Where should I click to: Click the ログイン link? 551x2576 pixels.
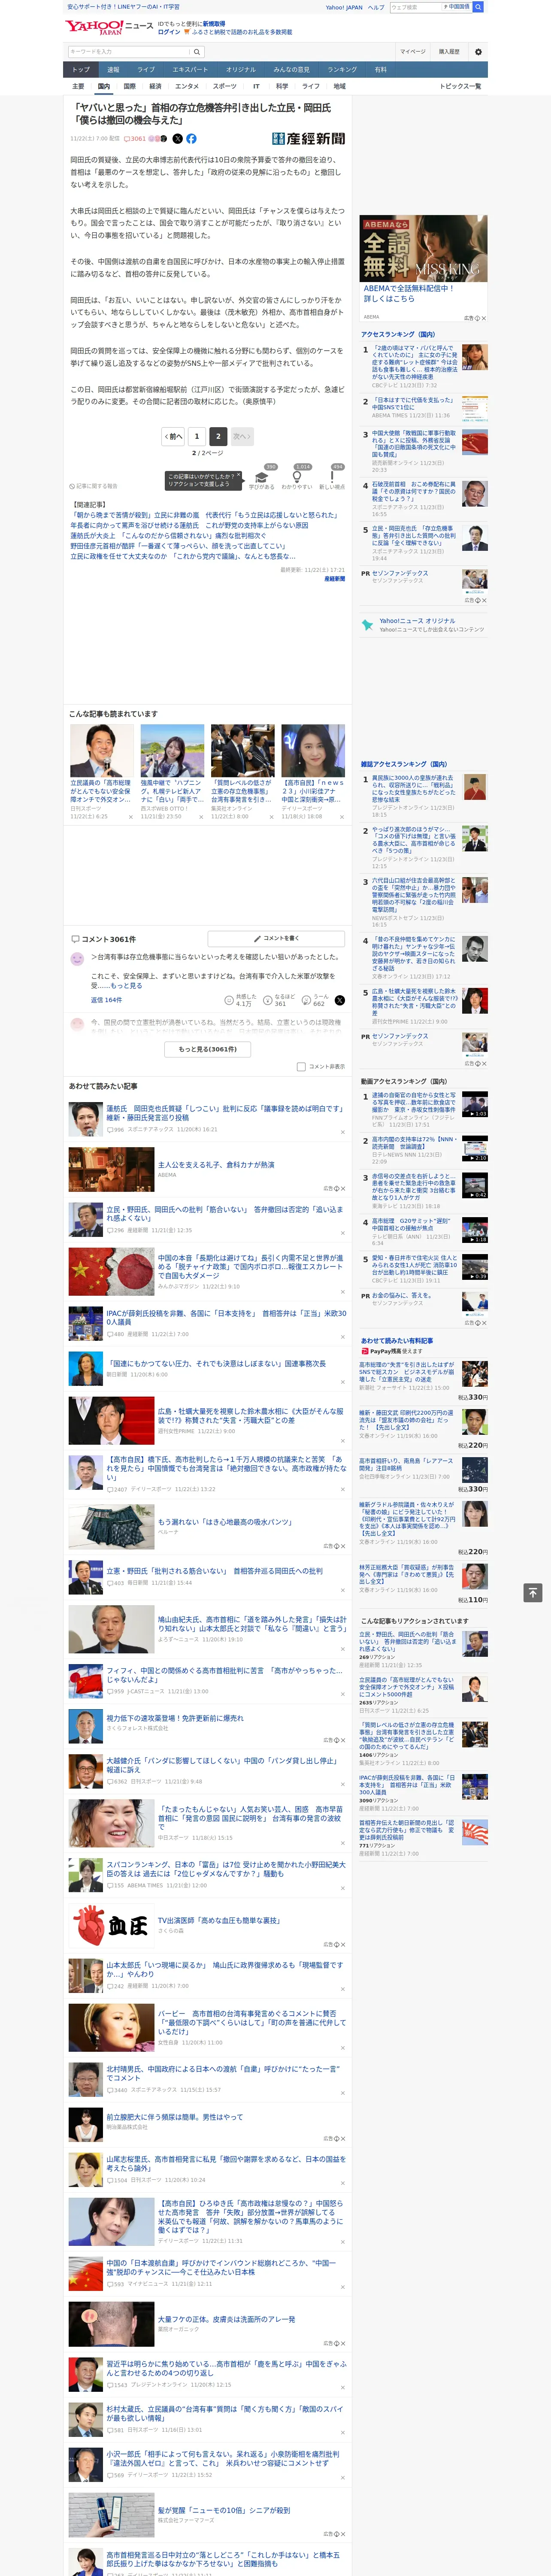(169, 32)
